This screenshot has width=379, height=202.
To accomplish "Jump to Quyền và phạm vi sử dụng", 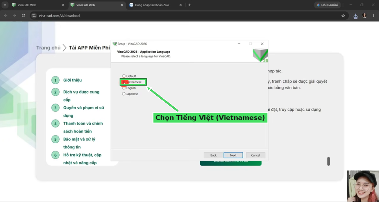I will click(84, 112).
